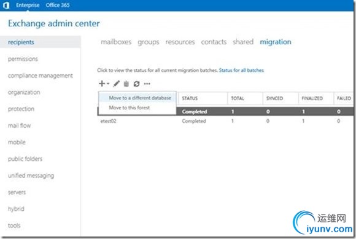Expand the dropdown arrow beside plus icon
Screen dimensions: 356x239
108,84
